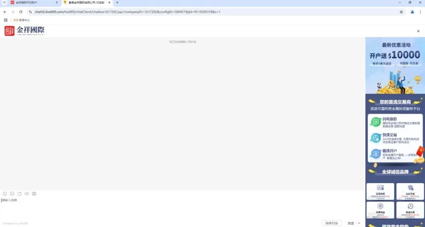Bookmark this page with star icon

(x=401, y=12)
